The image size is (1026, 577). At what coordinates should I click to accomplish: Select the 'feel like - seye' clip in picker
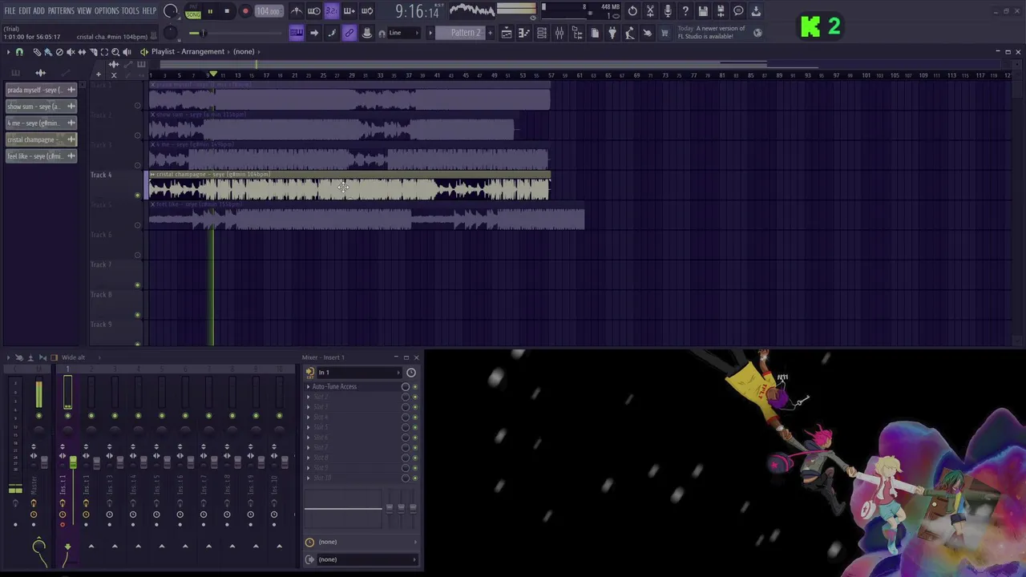(41, 156)
